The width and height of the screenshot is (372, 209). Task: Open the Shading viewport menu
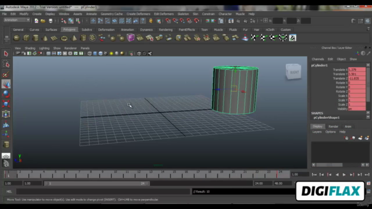pyautogui.click(x=30, y=48)
